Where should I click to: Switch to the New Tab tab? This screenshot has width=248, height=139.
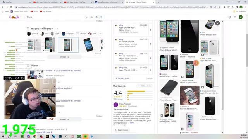tap(16, 2)
